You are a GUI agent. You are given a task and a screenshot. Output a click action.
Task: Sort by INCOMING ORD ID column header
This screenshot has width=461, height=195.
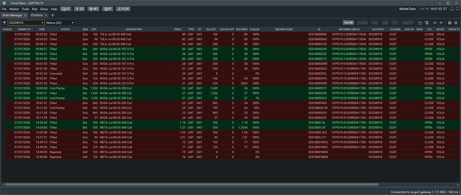coord(349,29)
